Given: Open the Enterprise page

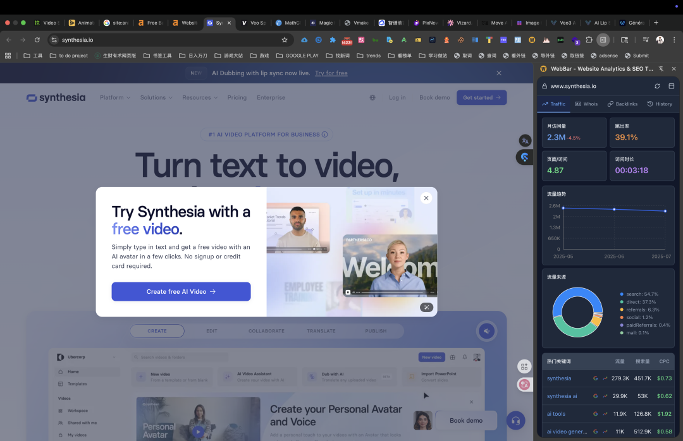Looking at the screenshot, I should (271, 97).
